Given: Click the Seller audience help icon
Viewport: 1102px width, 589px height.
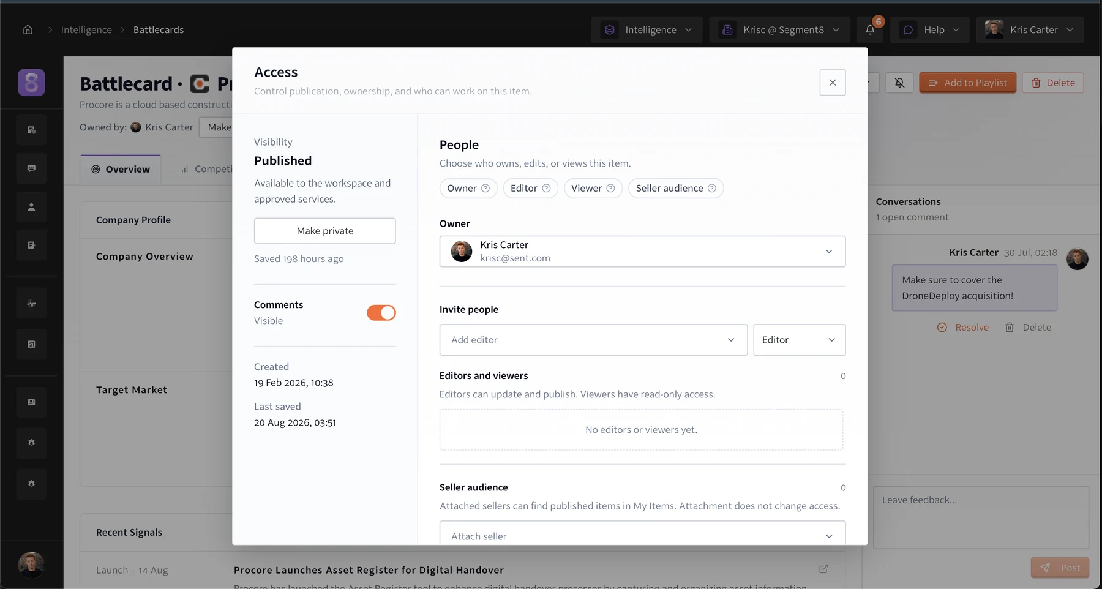Looking at the screenshot, I should [x=712, y=188].
